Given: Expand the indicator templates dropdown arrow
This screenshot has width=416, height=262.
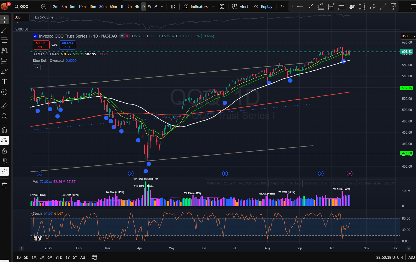Looking at the screenshot, I should pos(213,7).
